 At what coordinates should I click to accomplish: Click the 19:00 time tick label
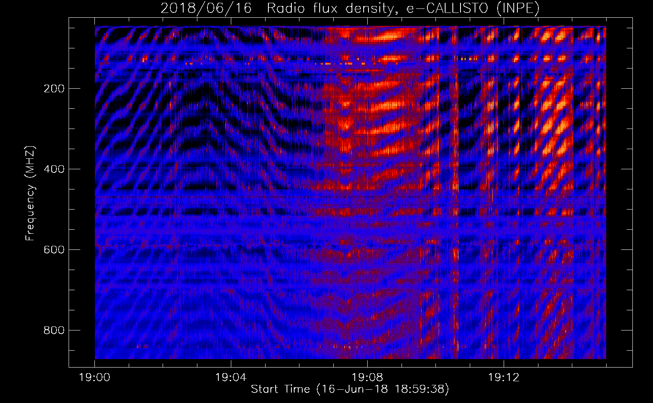[95, 378]
